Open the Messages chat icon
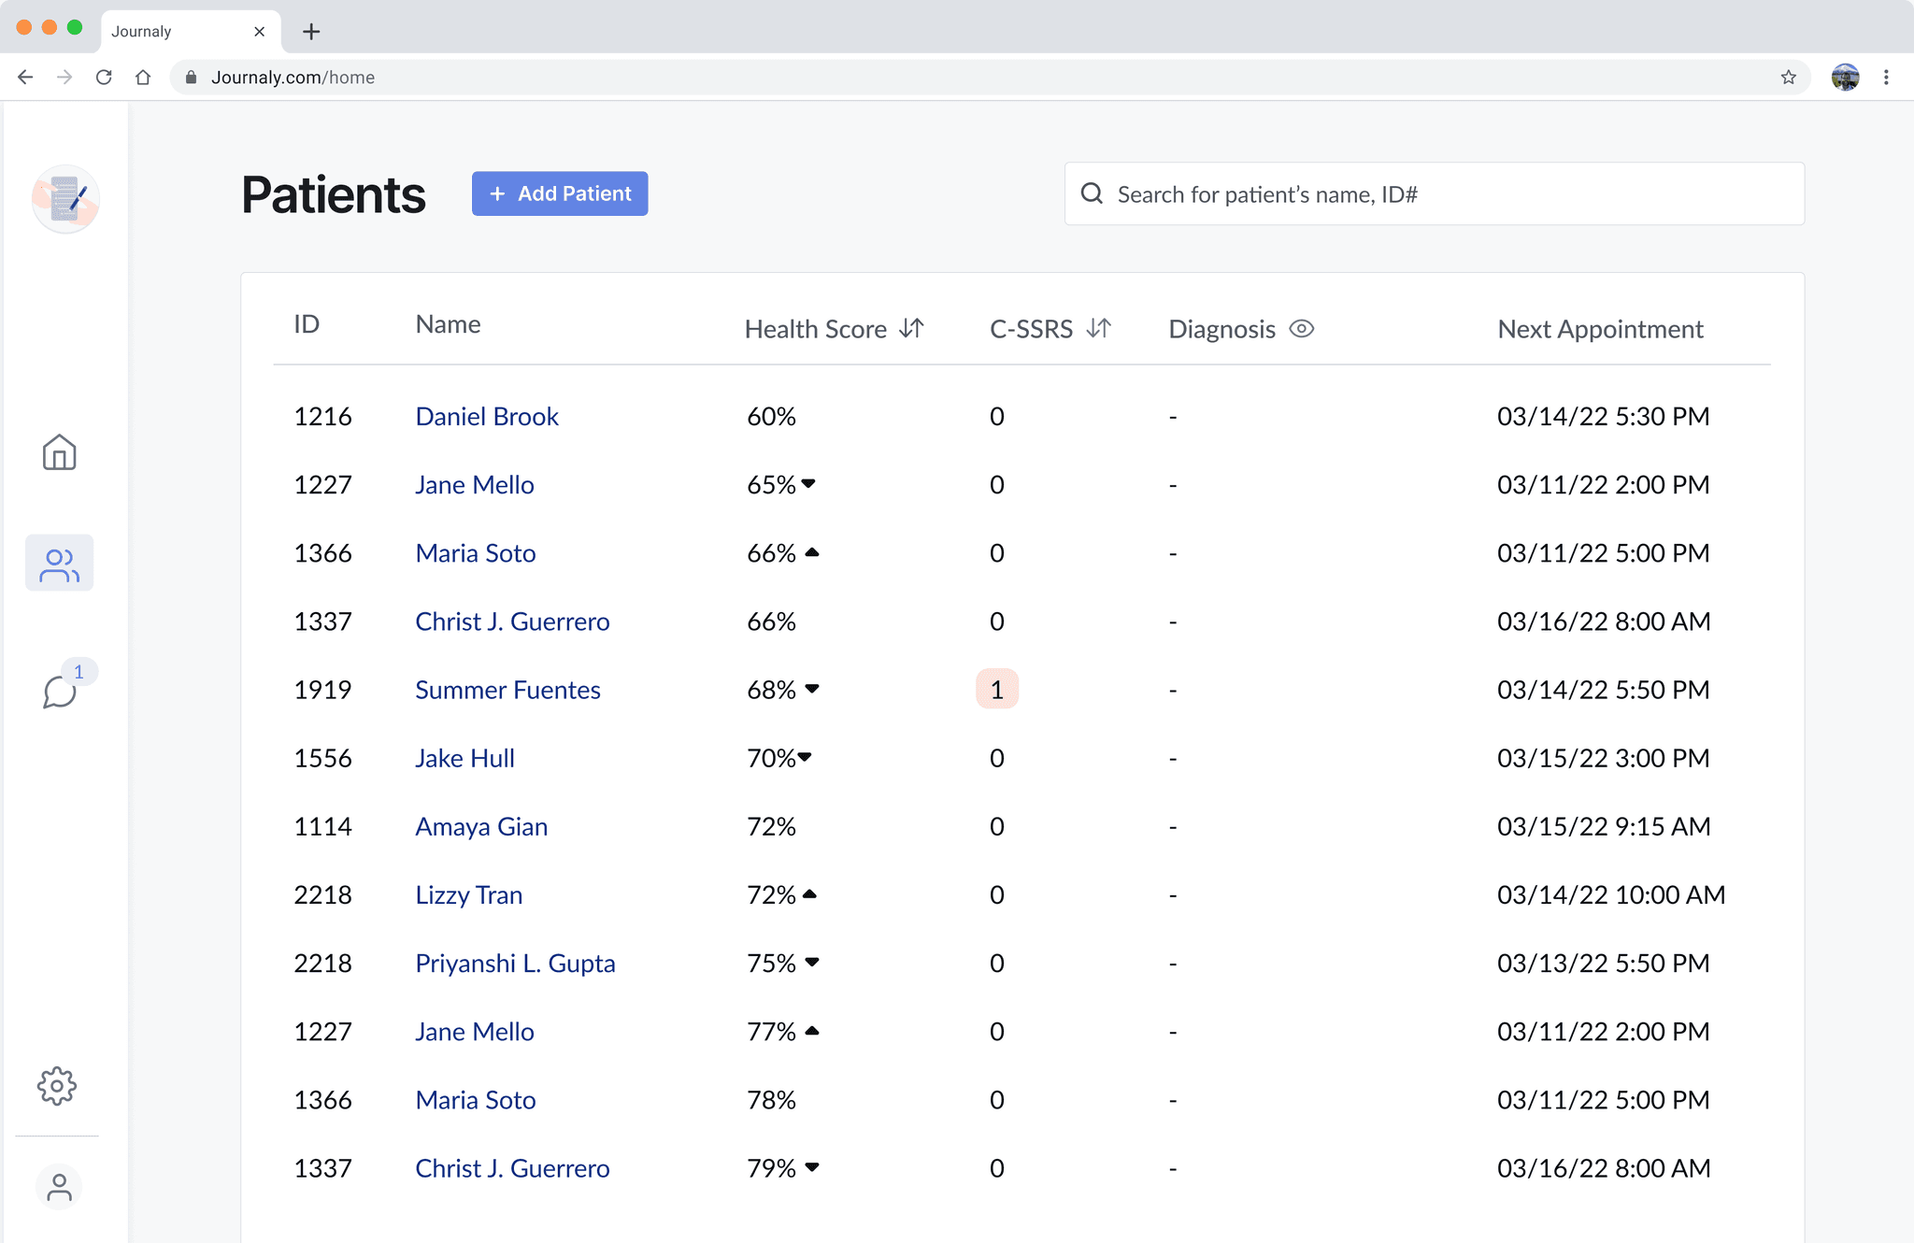 59,692
